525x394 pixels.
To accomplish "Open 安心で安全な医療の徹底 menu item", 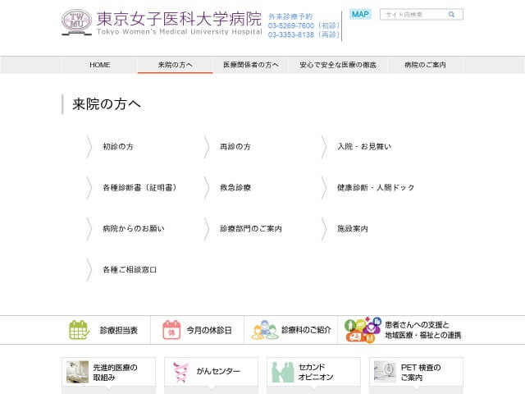I will (338, 65).
